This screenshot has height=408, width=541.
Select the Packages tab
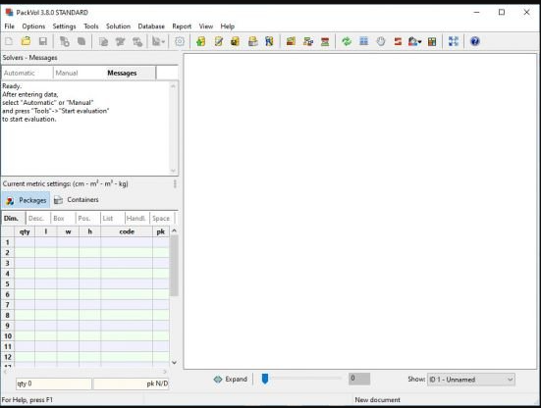click(x=26, y=200)
